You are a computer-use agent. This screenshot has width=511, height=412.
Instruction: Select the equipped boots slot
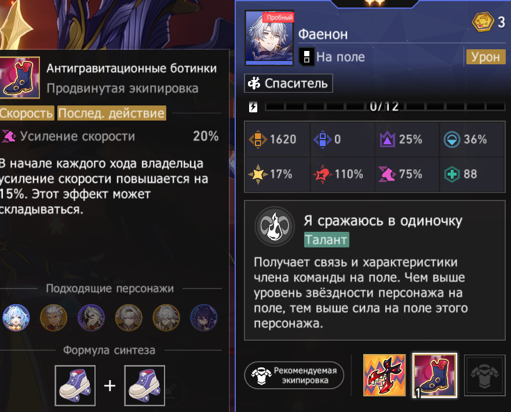click(x=435, y=375)
